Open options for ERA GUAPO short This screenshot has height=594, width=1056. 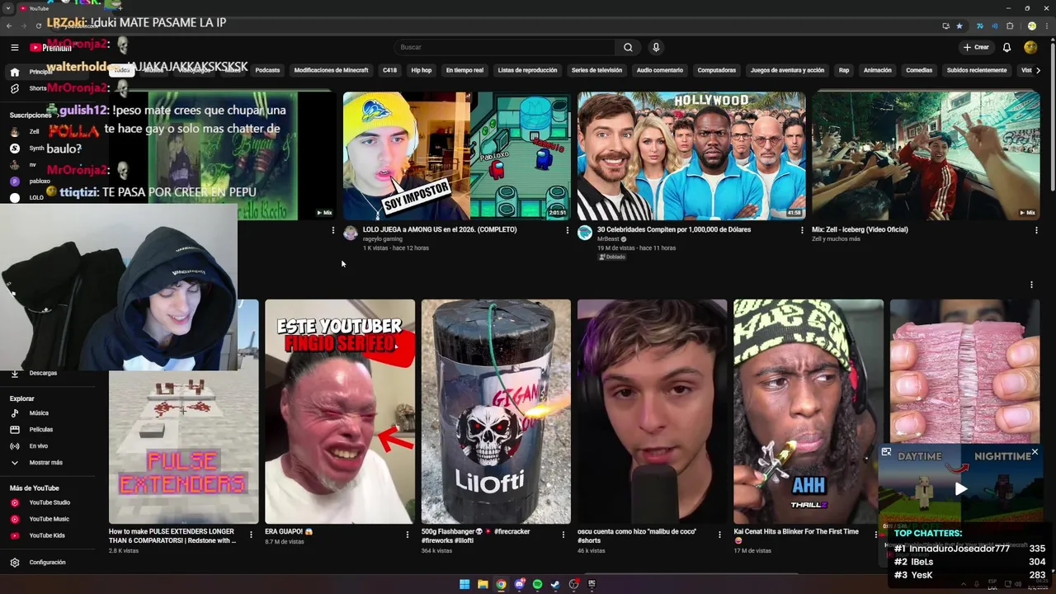[x=407, y=535]
